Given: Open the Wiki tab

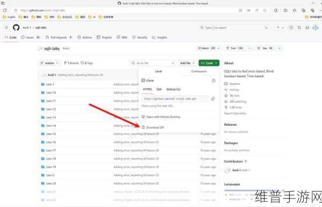Looking at the screenshot, I should click(122, 38).
